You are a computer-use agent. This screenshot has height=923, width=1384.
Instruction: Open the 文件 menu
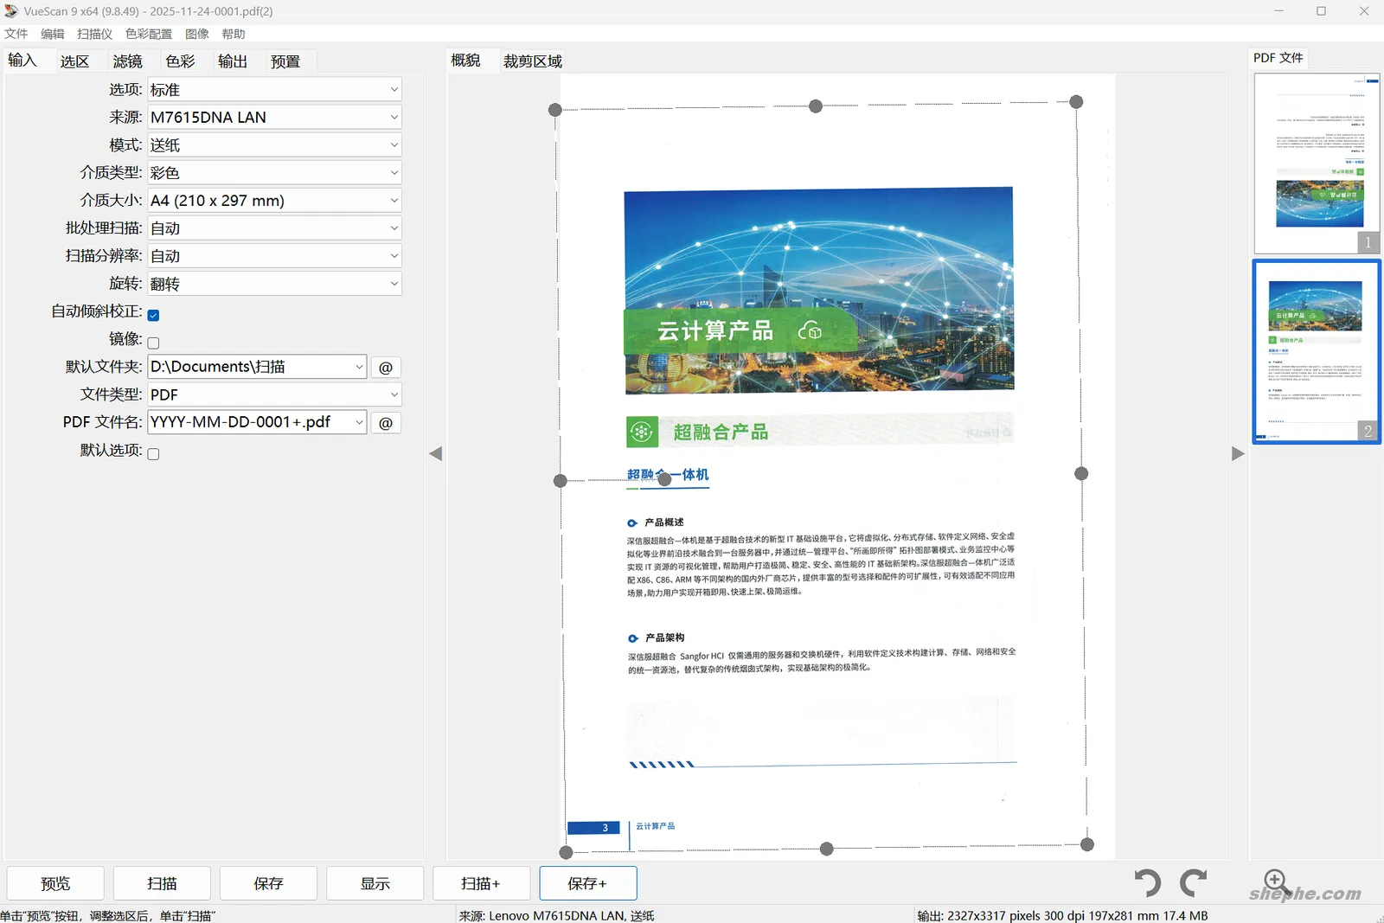[16, 33]
